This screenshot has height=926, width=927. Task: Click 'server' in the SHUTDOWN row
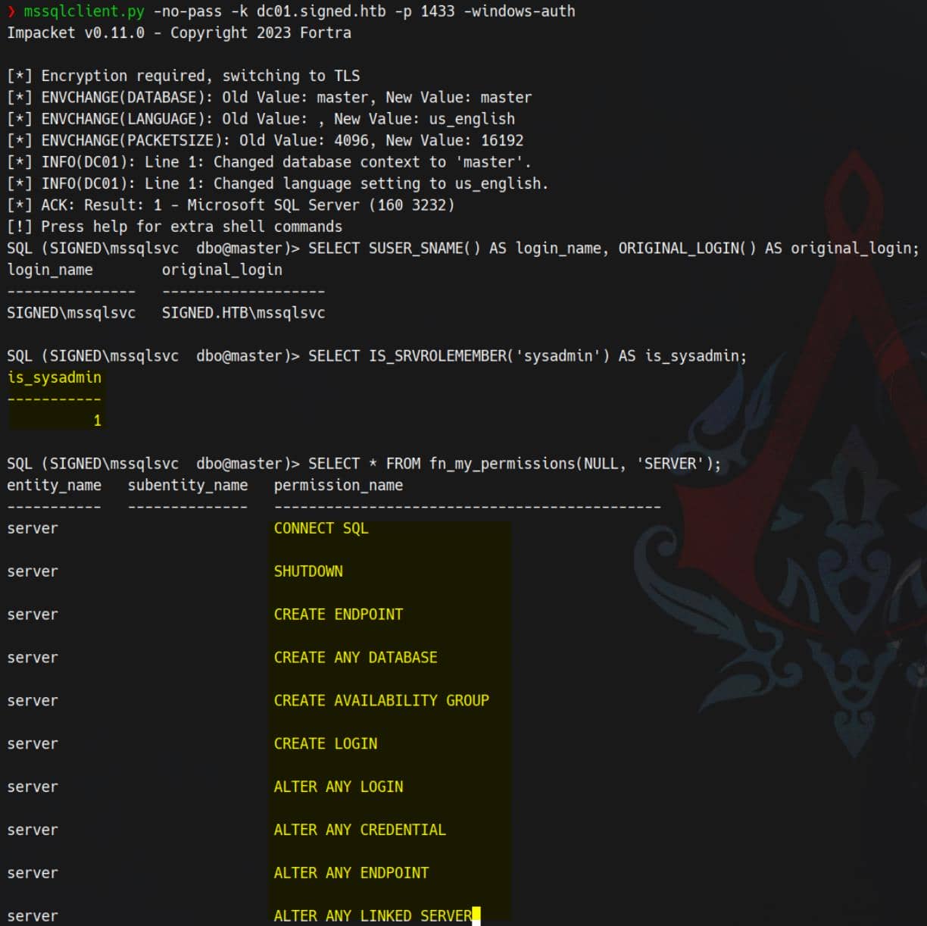pyautogui.click(x=33, y=571)
